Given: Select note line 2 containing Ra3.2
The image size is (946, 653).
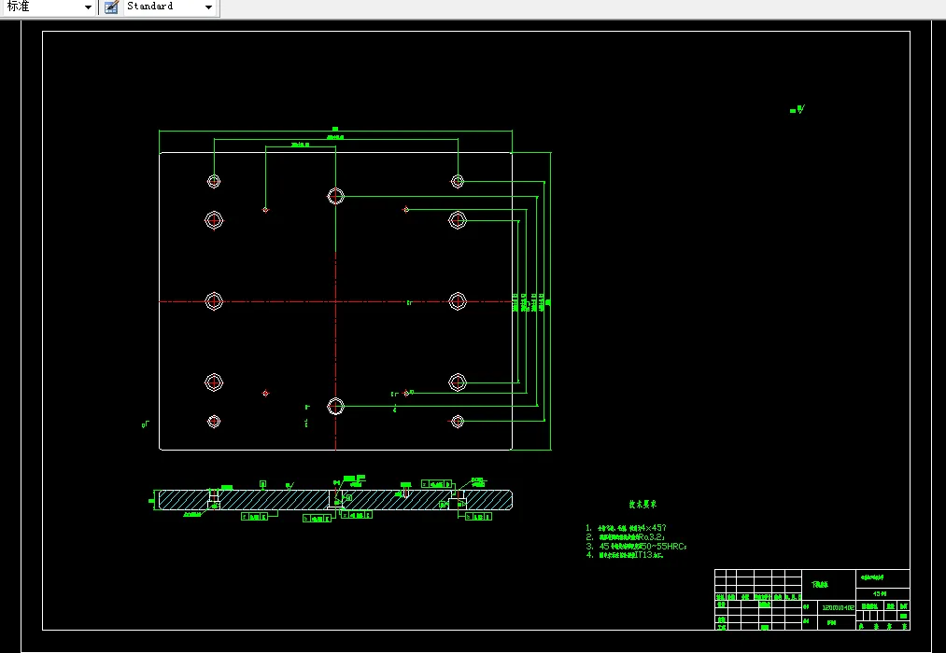Looking at the screenshot, I should pos(625,536).
